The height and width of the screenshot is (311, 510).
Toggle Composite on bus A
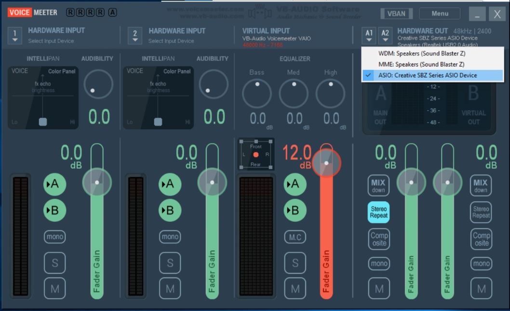(379, 239)
